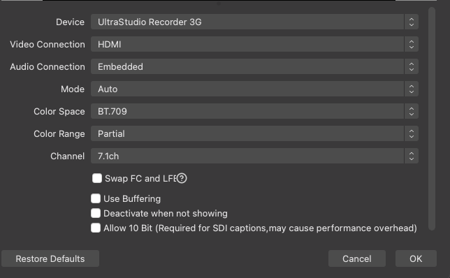
Task: Enable the Allow 10 Bit checkbox
Action: tap(96, 228)
